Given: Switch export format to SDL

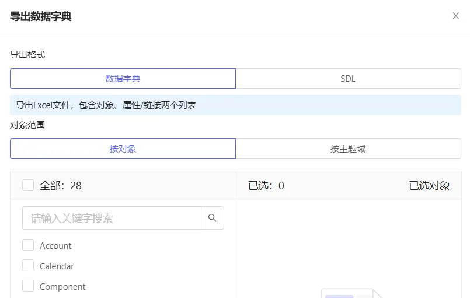Looking at the screenshot, I should coord(348,79).
